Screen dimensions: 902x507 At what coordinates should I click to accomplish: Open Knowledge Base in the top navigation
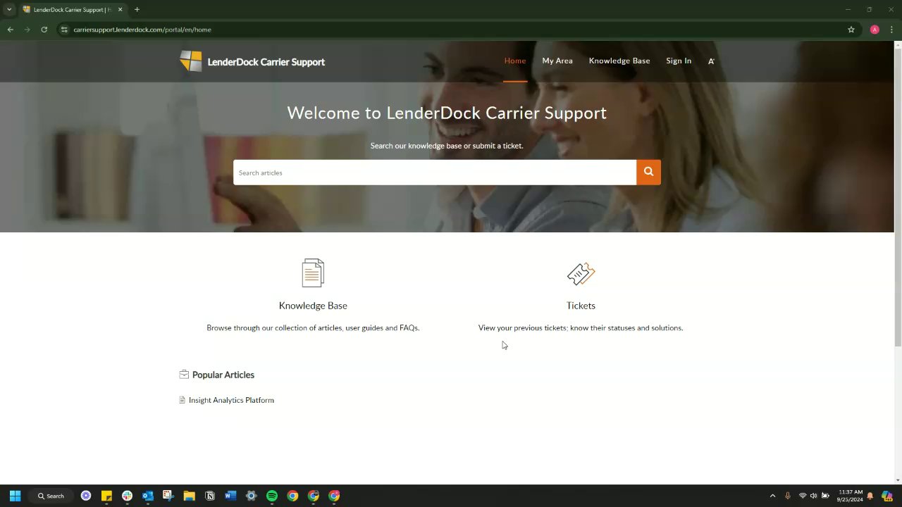pyautogui.click(x=619, y=61)
